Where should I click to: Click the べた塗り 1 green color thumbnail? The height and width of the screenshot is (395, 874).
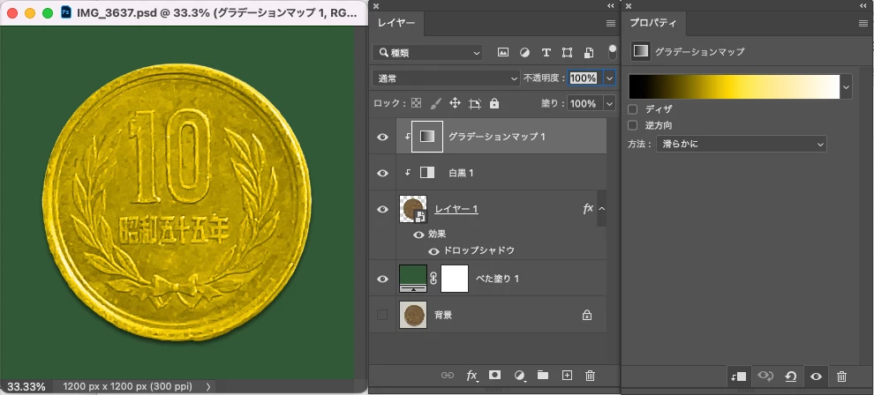tap(413, 279)
